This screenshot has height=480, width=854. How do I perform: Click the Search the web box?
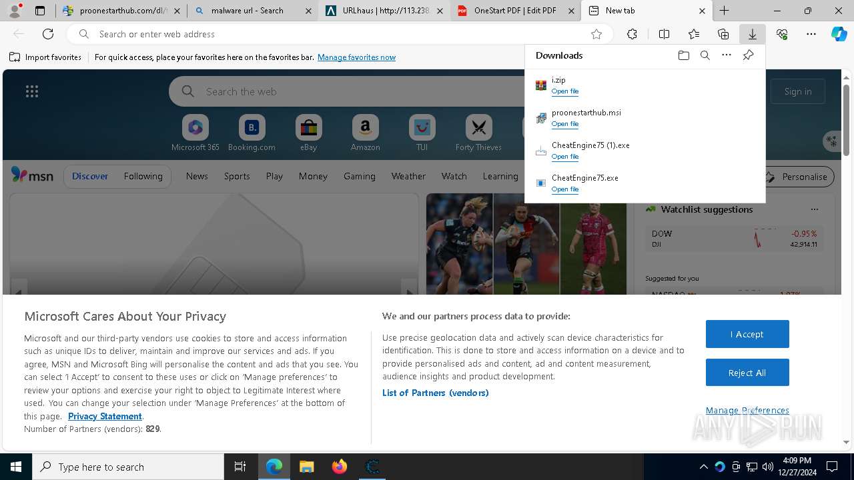347,91
